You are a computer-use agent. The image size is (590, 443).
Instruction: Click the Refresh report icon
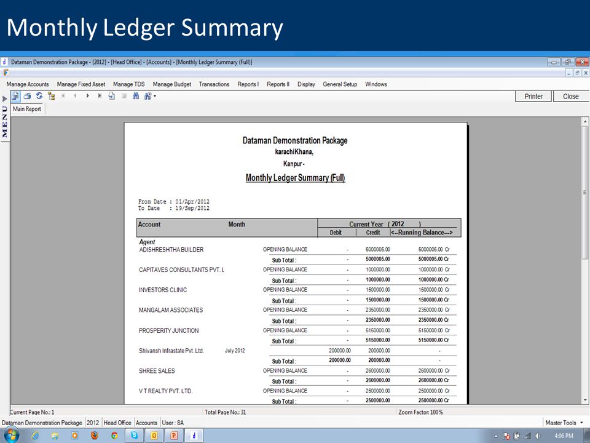(x=39, y=96)
